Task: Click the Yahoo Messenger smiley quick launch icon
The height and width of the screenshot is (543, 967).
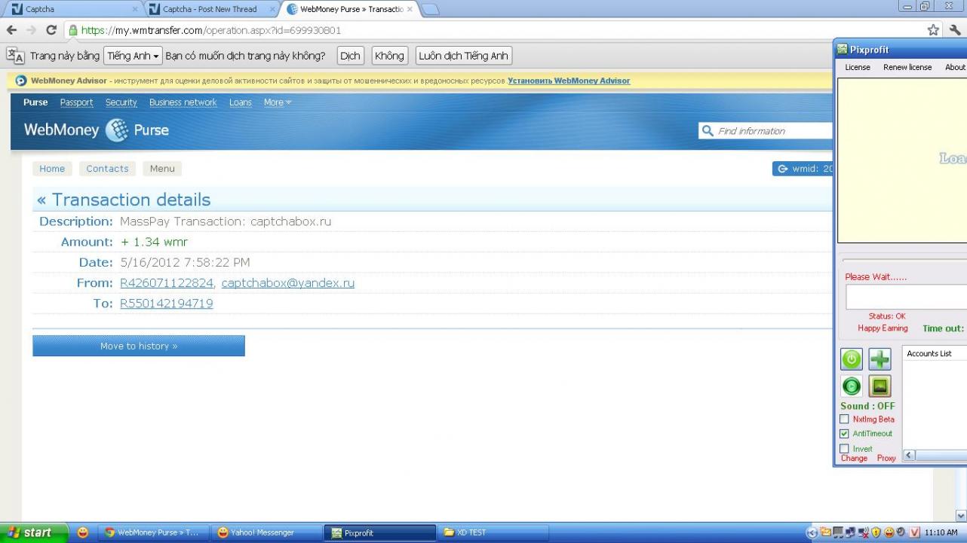Action: tap(82, 532)
